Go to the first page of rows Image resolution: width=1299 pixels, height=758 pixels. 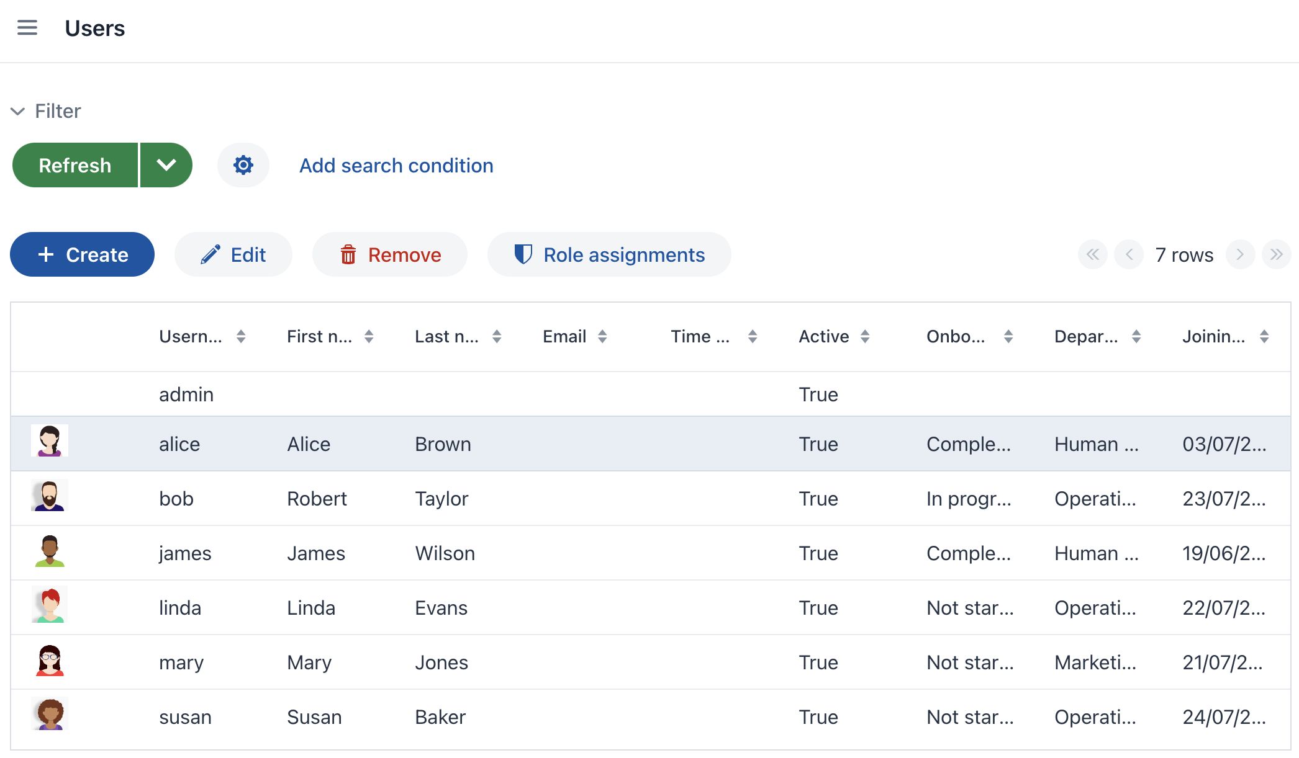coord(1092,254)
